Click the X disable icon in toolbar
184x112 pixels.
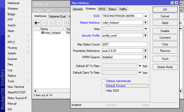coord(59,23)
